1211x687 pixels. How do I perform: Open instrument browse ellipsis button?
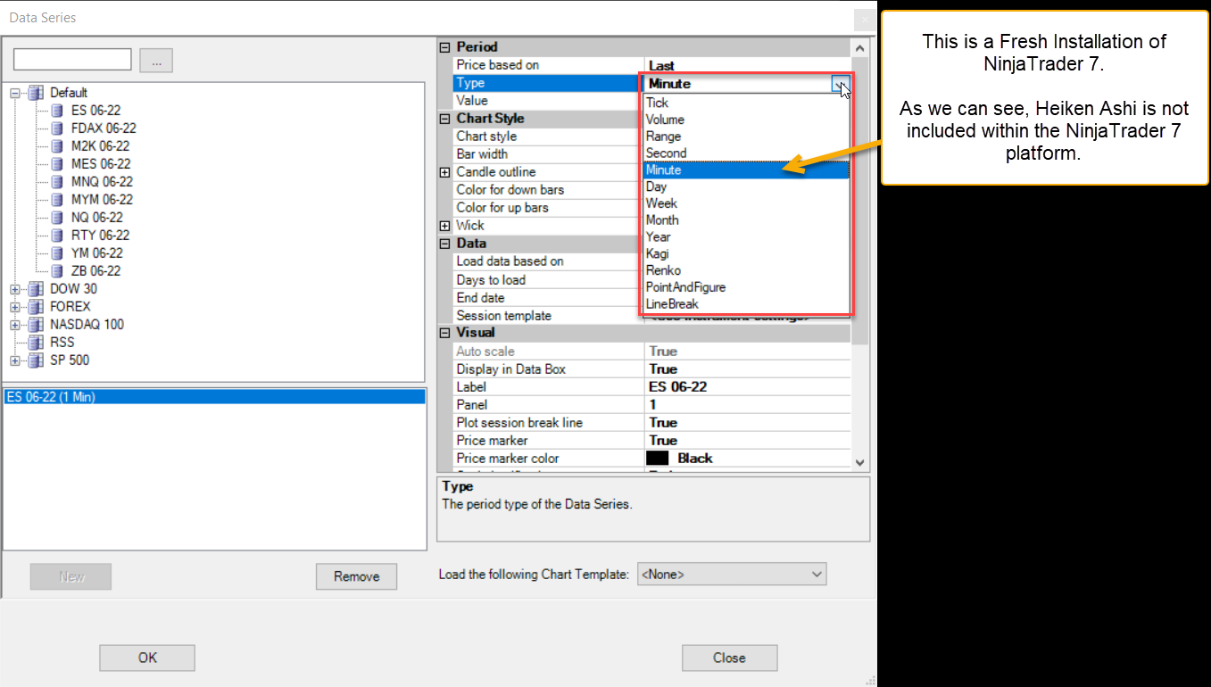click(x=156, y=61)
